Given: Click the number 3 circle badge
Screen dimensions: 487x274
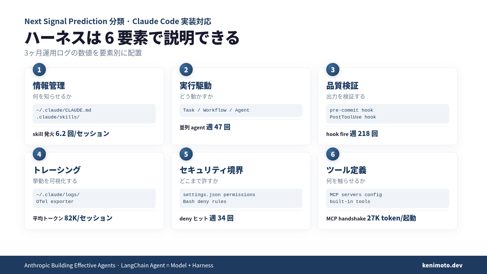Looking at the screenshot, I should (333, 70).
